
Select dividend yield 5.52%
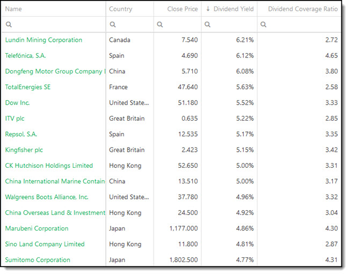pos(245,103)
